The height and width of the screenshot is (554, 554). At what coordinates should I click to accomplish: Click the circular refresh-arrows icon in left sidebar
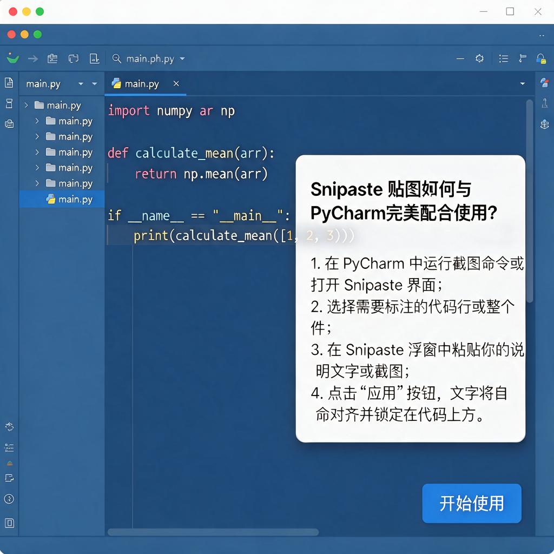click(9, 427)
